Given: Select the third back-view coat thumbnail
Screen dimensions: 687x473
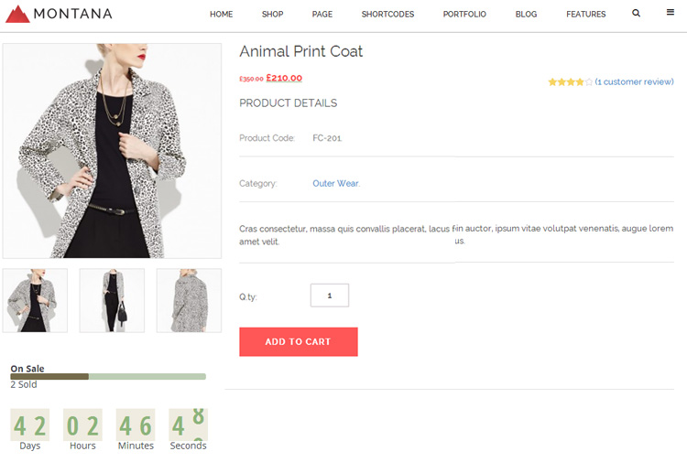Looking at the screenshot, I should [x=189, y=300].
